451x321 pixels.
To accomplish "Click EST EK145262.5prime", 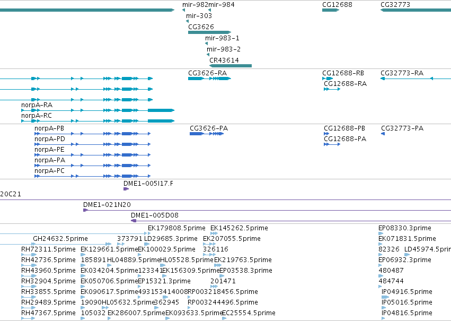I will pos(240,228).
